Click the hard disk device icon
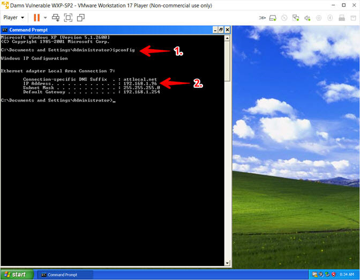Image resolution: width=360 pixels, height=280 pixels. (x=273, y=18)
